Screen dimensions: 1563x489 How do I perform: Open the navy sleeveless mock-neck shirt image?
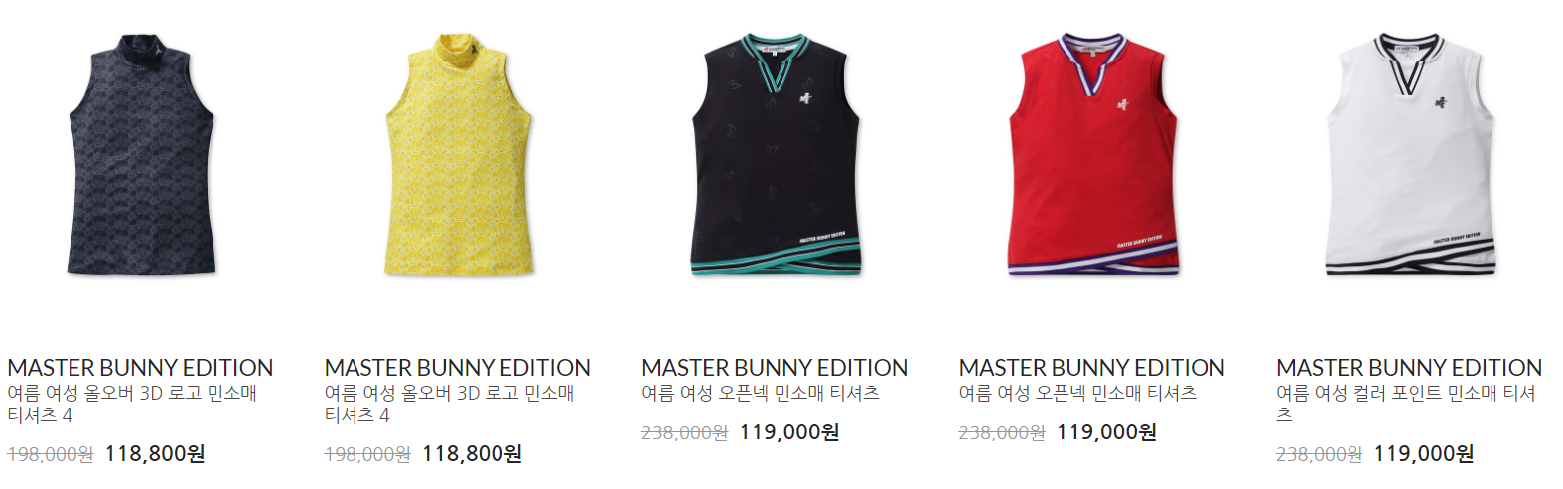pos(141,155)
